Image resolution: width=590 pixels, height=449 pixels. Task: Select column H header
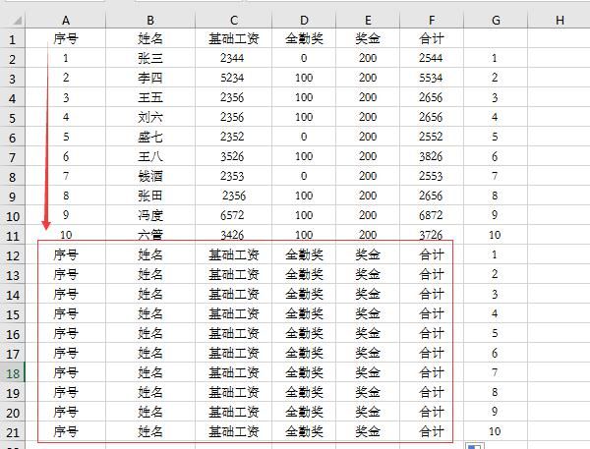(560, 21)
